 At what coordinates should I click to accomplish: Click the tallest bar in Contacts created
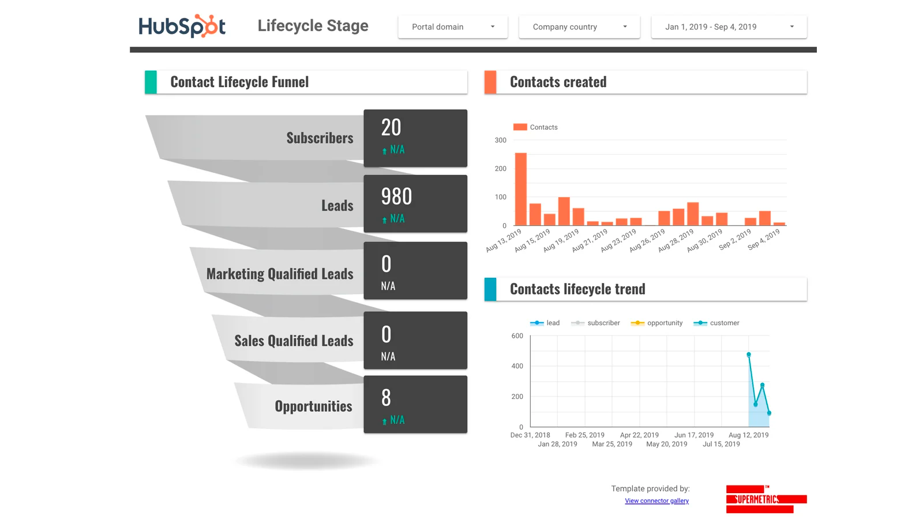520,189
